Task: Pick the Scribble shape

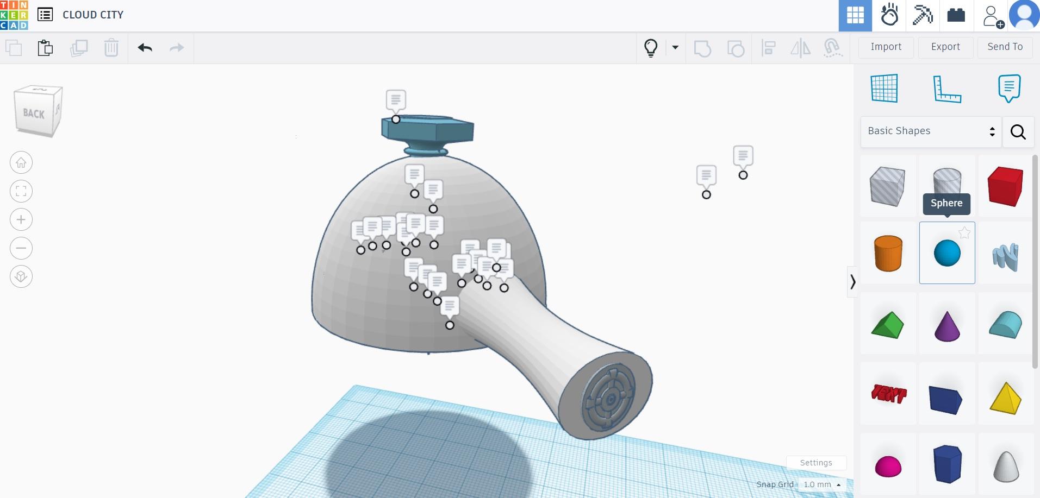Action: click(x=1005, y=257)
